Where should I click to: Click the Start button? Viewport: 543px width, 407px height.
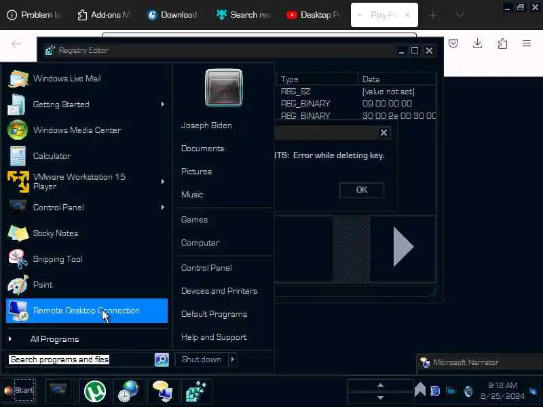coord(20,391)
